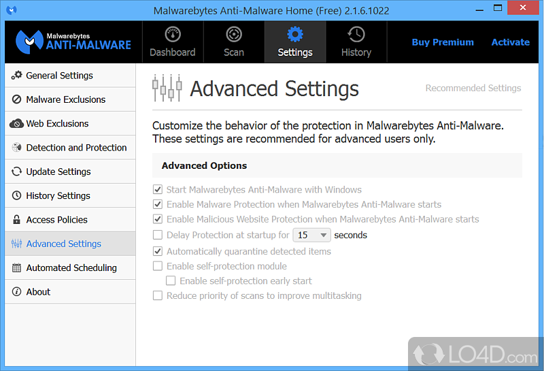Select General Settings in sidebar

click(x=70, y=76)
